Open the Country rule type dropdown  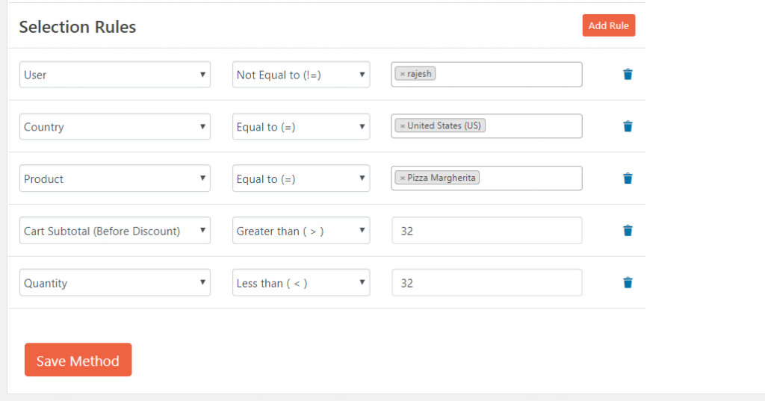coord(115,127)
